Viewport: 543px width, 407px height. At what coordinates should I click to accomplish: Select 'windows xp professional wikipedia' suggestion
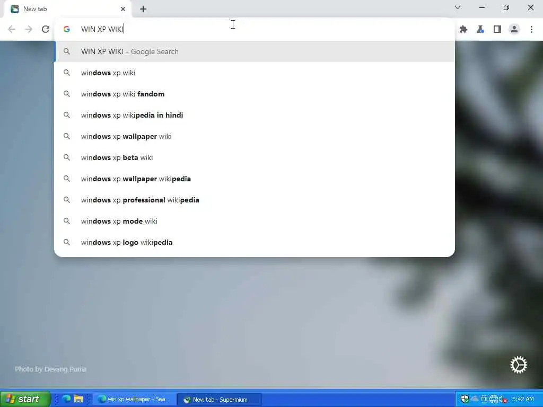(x=255, y=200)
